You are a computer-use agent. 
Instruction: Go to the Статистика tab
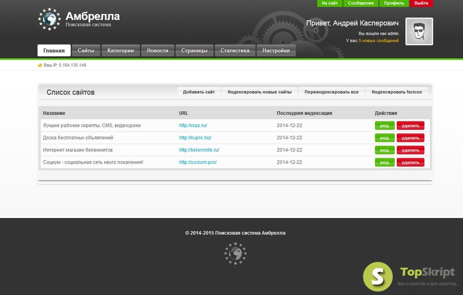point(235,50)
